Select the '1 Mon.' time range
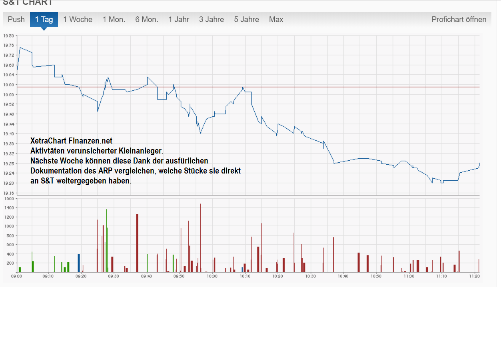 pyautogui.click(x=114, y=19)
